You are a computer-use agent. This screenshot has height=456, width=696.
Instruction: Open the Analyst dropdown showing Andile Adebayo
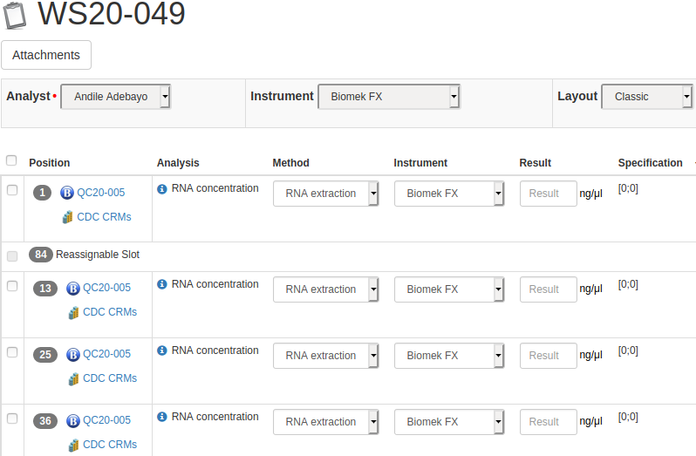pos(116,97)
